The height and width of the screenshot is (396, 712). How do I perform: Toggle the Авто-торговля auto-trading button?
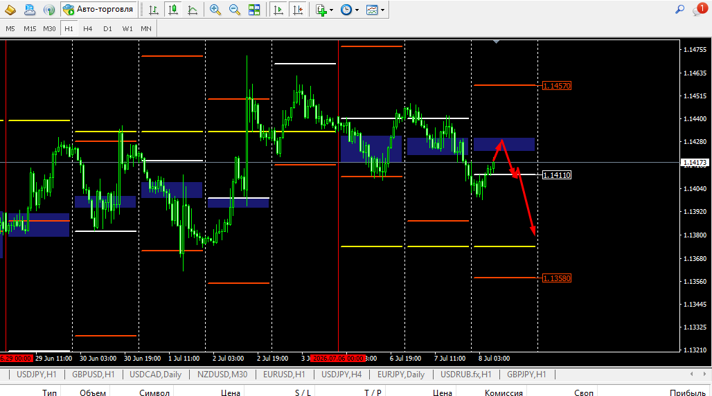coord(98,9)
